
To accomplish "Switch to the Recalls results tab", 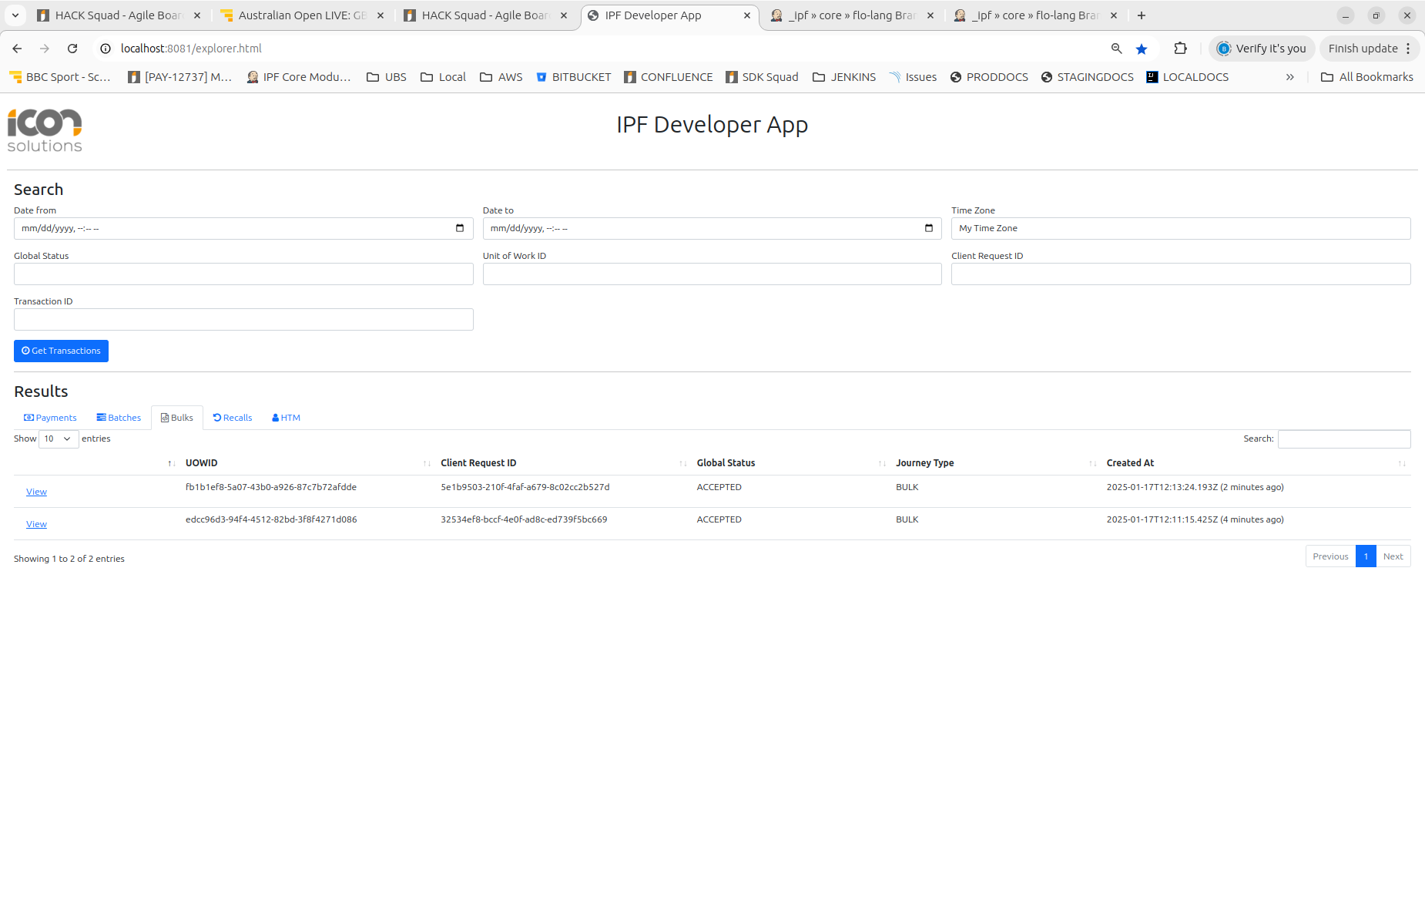I will click(233, 418).
